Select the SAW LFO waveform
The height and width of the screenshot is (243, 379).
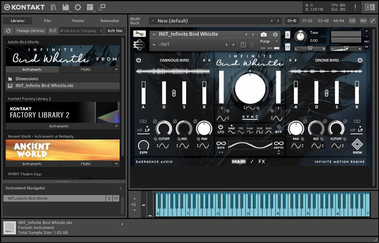coord(250,130)
